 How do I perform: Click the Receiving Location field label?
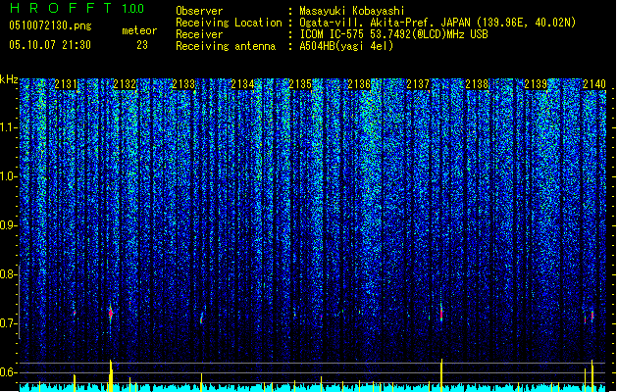point(229,23)
